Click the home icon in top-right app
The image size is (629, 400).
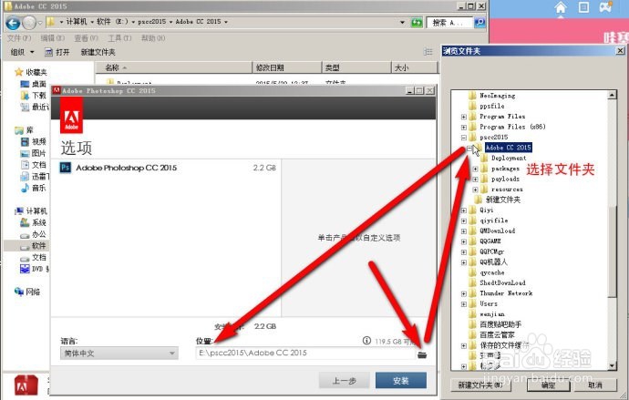[561, 7]
